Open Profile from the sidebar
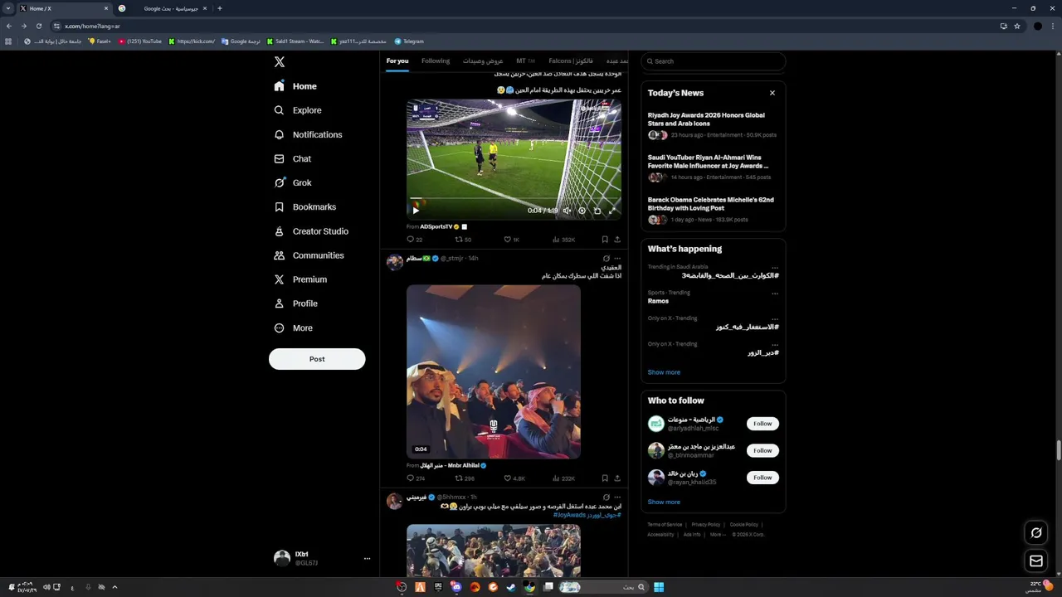The image size is (1062, 597). point(295,303)
